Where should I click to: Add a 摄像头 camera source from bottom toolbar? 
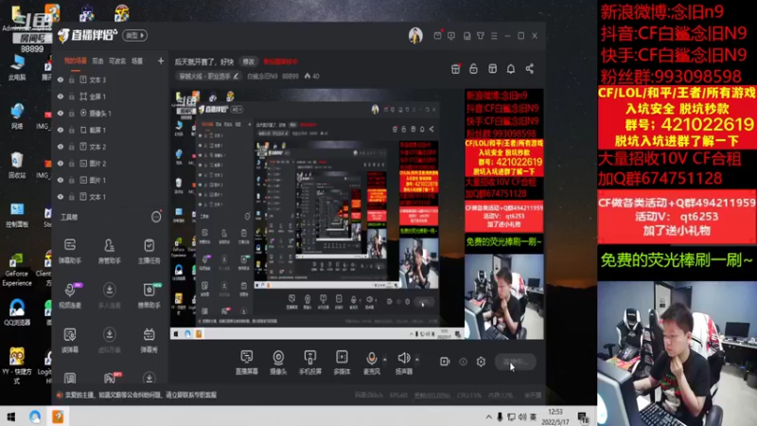(x=278, y=363)
